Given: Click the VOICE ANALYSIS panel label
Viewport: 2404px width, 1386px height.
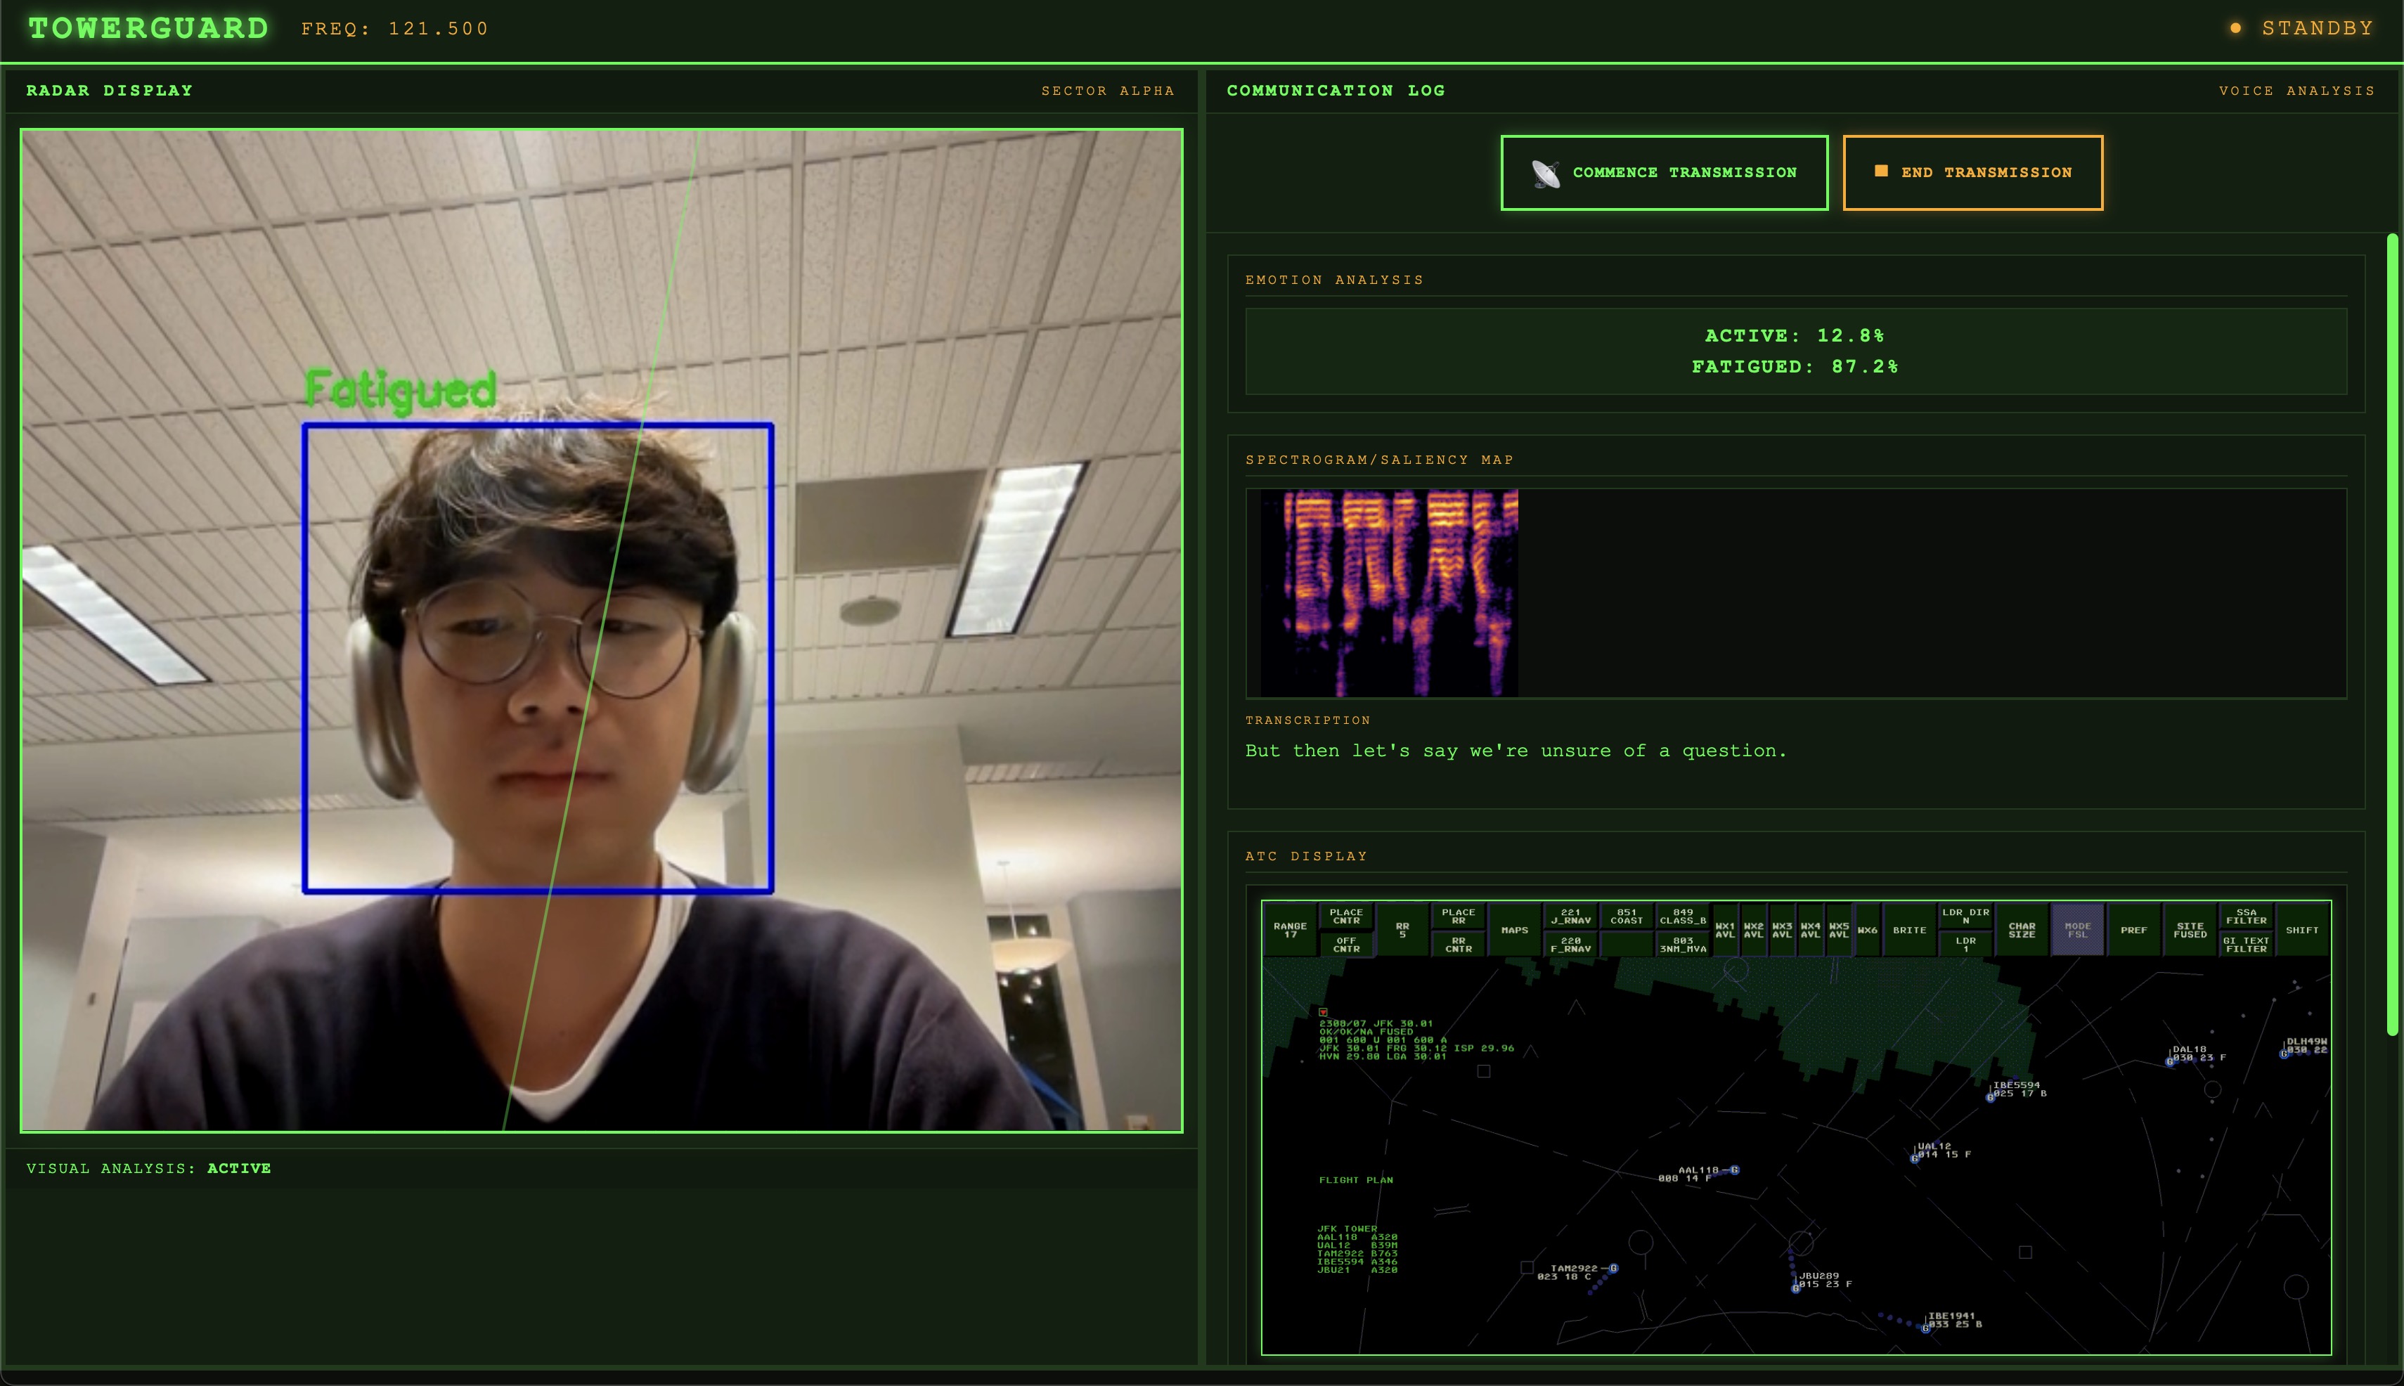Looking at the screenshot, I should [2296, 91].
